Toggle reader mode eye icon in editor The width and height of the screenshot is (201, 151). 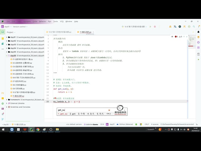(x=172, y=36)
